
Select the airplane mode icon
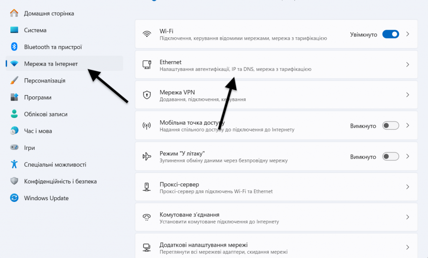147,156
